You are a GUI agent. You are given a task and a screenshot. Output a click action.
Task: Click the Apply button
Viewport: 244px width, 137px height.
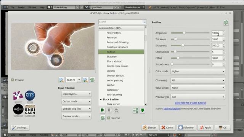click(205, 127)
